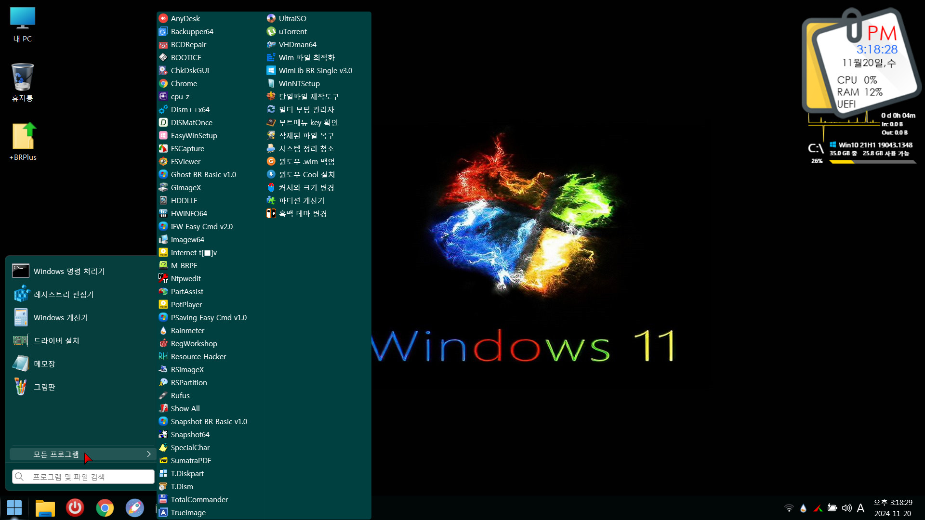Open 삭제된 파일 복구 entry
Viewport: 925px width, 520px height.
click(x=300, y=135)
